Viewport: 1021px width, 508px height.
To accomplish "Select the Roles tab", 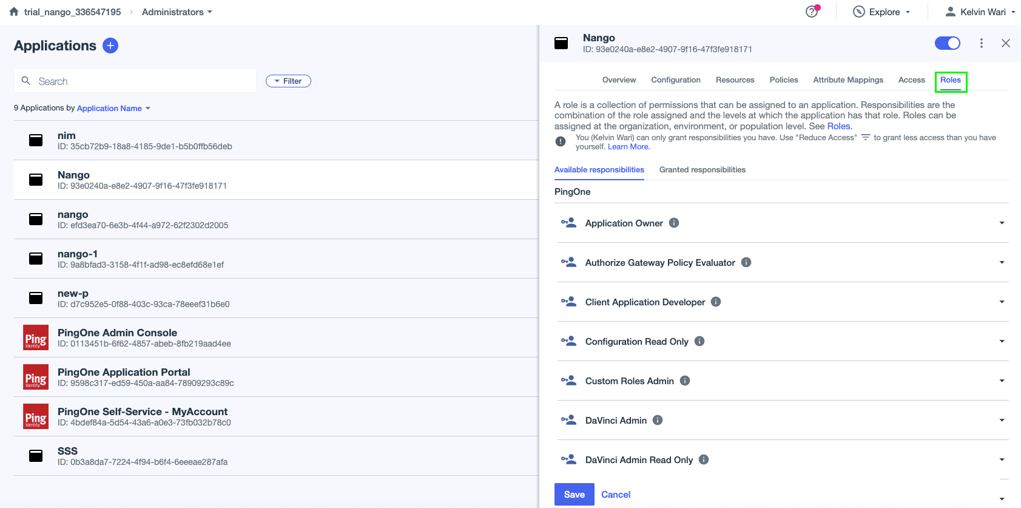I will pos(951,81).
